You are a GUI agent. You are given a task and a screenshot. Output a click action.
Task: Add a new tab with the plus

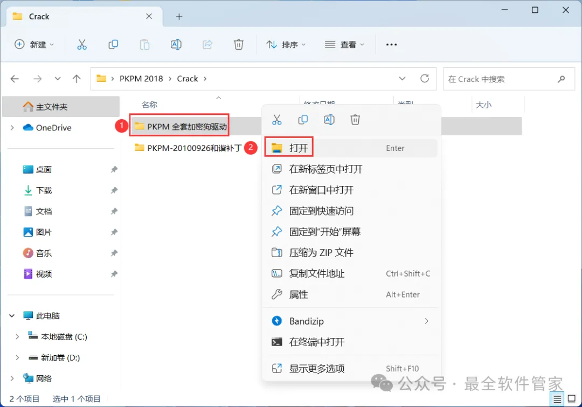pos(179,17)
